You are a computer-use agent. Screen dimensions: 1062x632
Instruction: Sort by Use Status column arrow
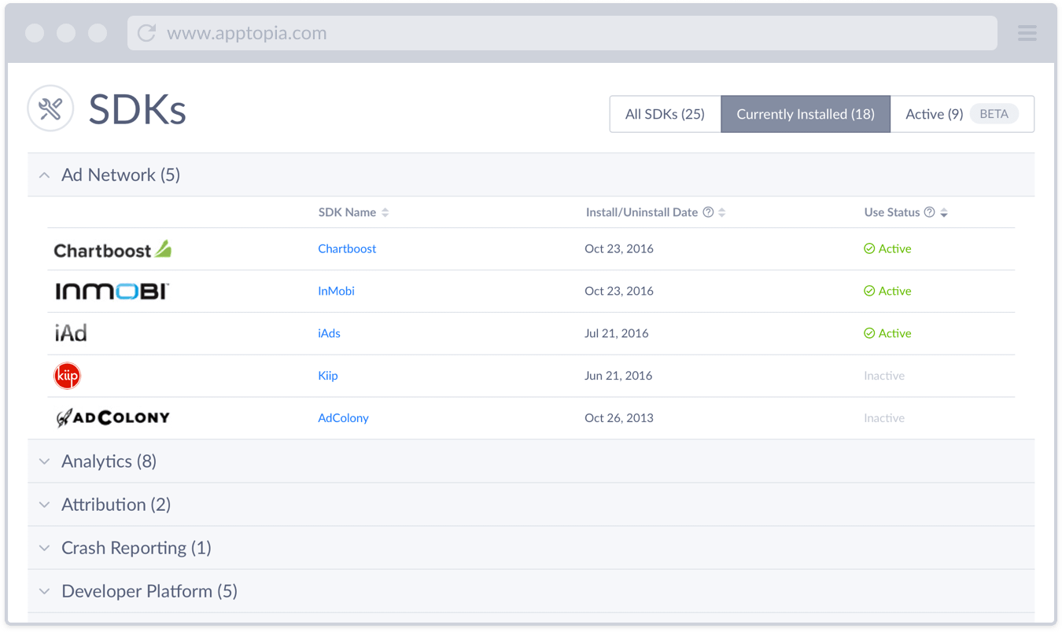click(x=944, y=212)
